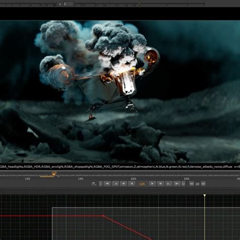Viewport: 240px width, 240px height.
Task: Click the gain slider at top left
Action: tap(29, 4)
